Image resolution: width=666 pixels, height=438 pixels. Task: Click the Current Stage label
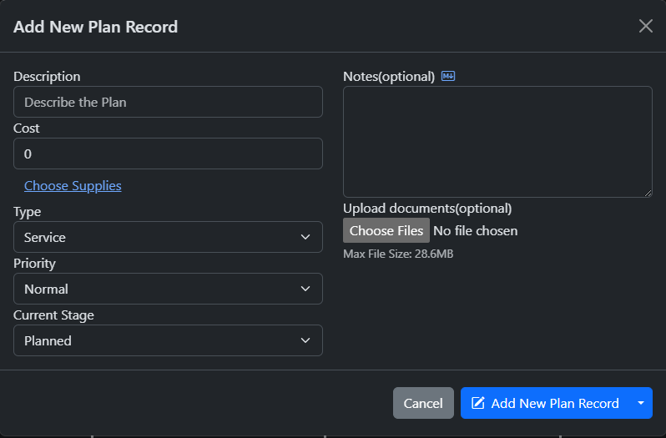point(53,315)
